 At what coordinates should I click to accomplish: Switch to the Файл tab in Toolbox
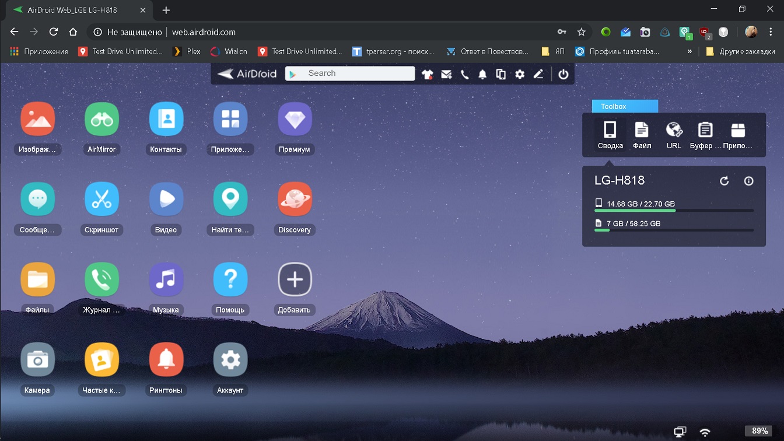click(x=642, y=135)
